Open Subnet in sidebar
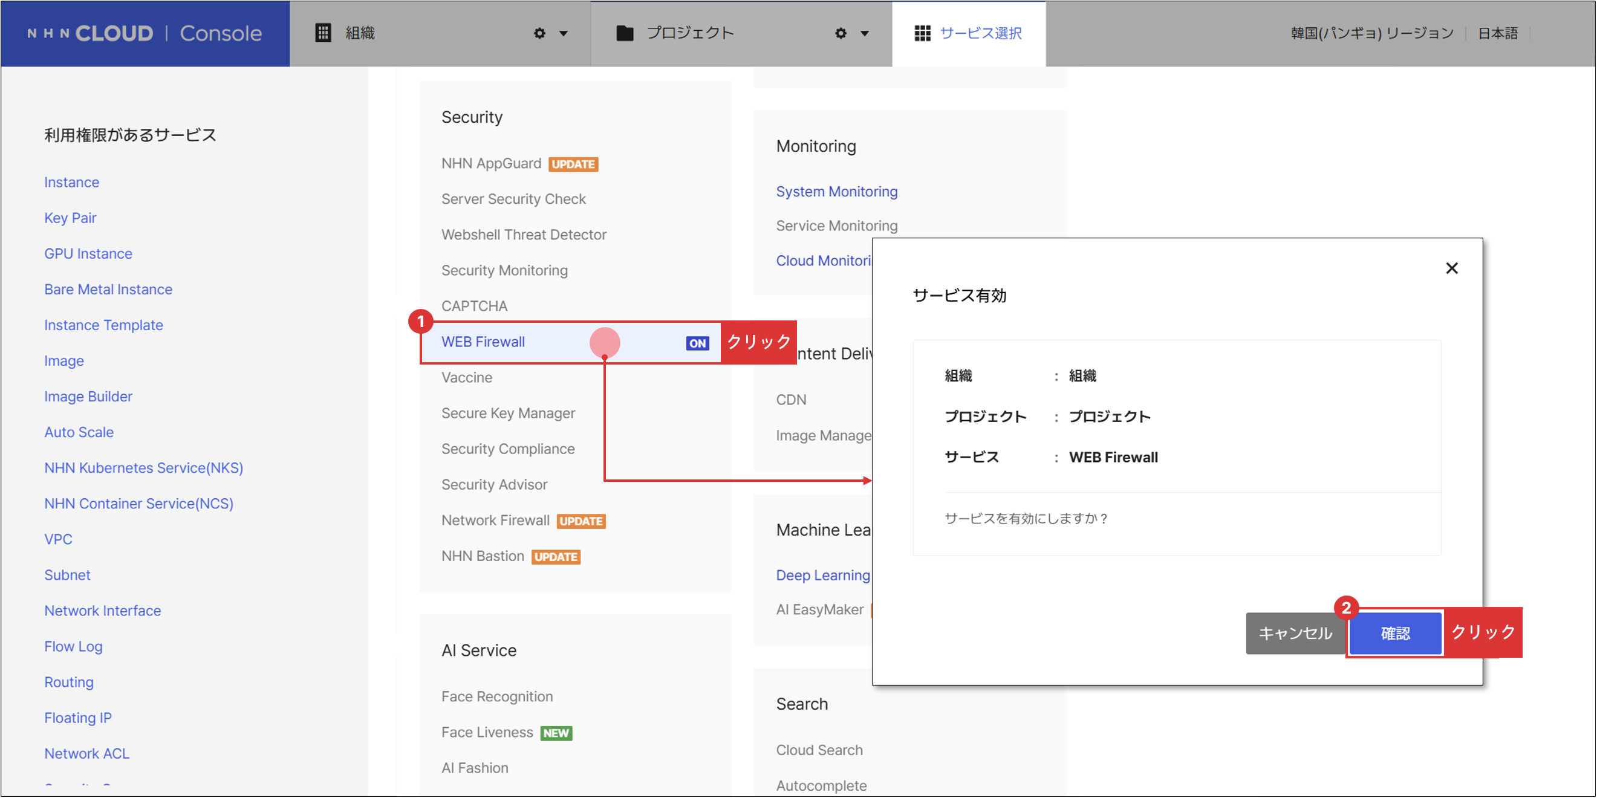Viewport: 1597px width, 798px height. (67, 576)
